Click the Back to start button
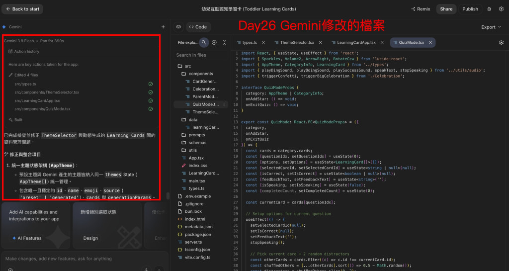The height and width of the screenshot is (271, 509). click(x=22, y=9)
